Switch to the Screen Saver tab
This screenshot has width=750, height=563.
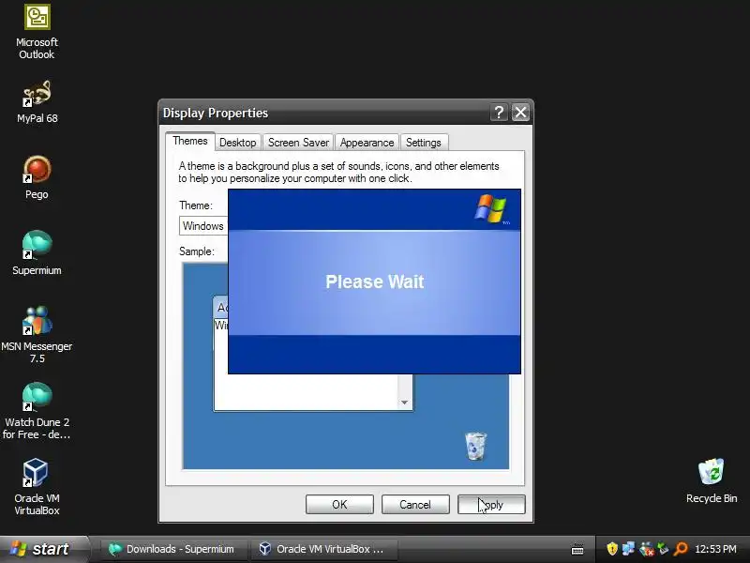click(x=298, y=143)
